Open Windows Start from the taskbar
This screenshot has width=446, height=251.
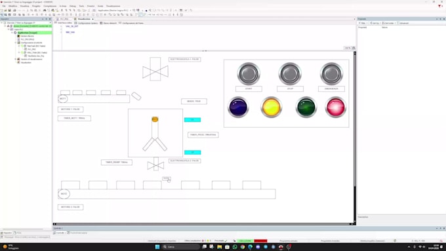coord(157,246)
